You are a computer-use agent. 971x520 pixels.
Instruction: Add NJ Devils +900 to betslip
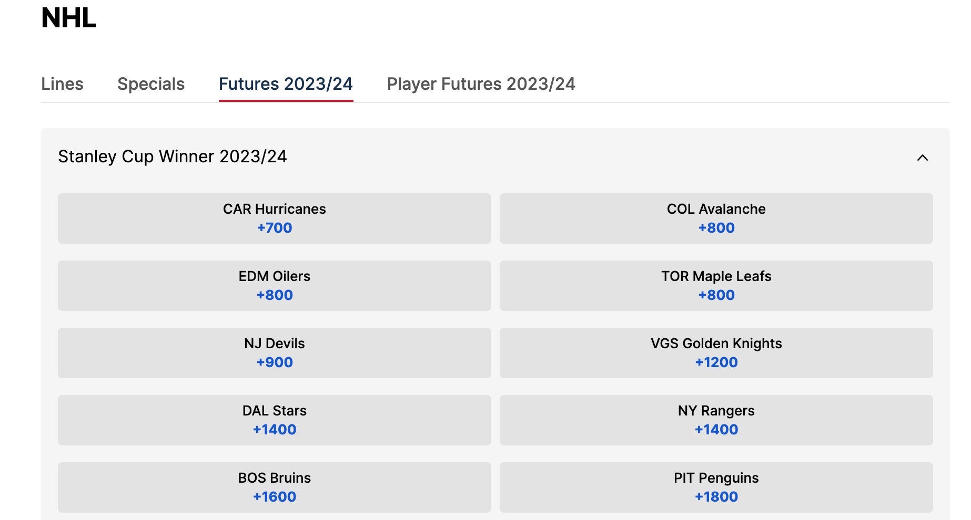coord(274,352)
